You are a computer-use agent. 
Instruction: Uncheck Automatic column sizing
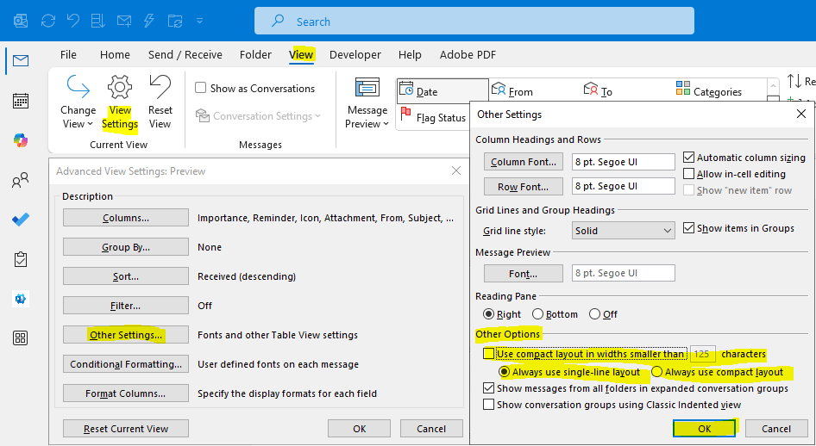688,158
